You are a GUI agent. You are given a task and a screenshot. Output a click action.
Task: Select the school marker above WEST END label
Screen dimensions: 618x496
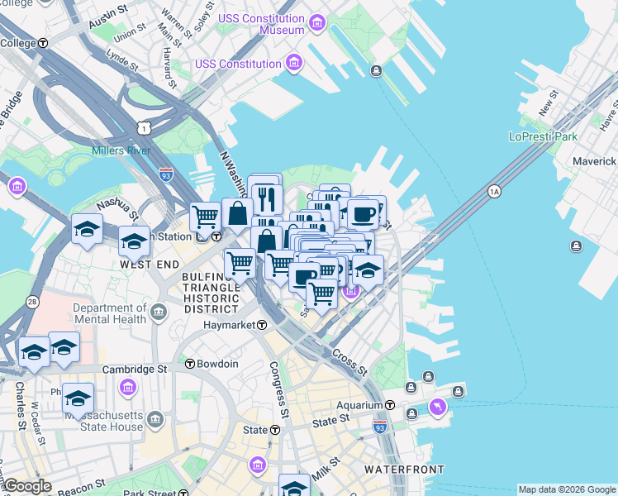(134, 242)
